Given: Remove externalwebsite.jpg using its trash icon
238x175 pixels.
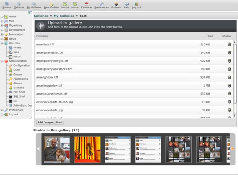Looking at the screenshot, I should [230, 110].
